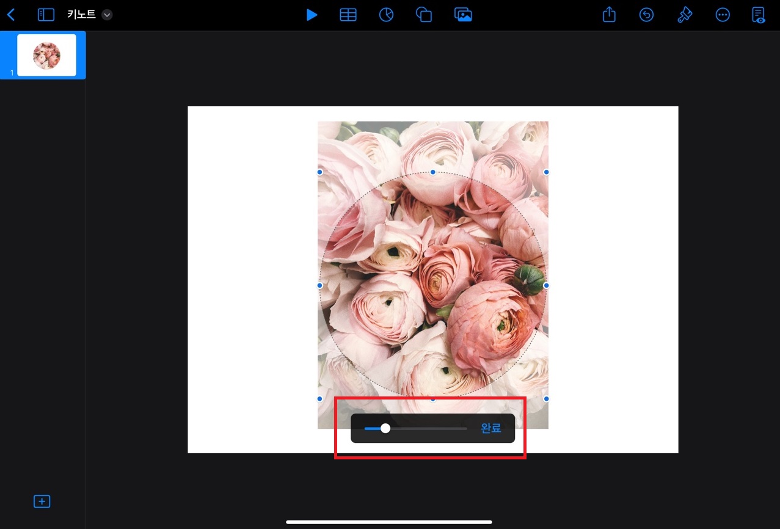Click the top-center mask handle
The height and width of the screenshot is (529, 780).
click(x=433, y=172)
